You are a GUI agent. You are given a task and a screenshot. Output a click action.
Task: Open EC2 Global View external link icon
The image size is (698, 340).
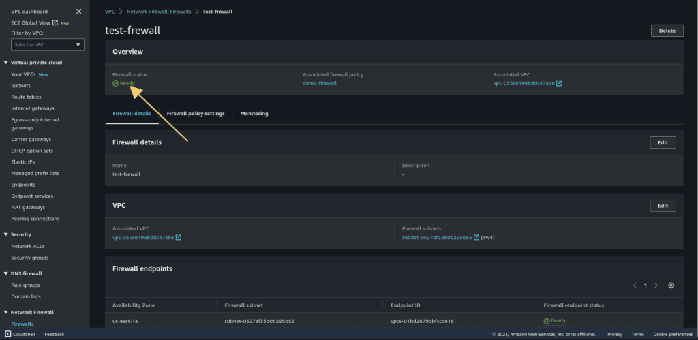55,22
